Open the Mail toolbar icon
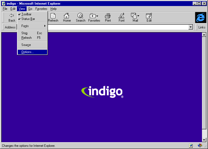The height and width of the screenshot is (149, 208). [x=134, y=16]
